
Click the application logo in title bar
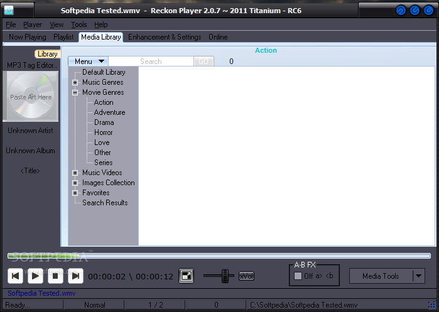click(x=9, y=11)
